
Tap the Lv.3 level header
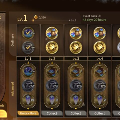click(76, 59)
